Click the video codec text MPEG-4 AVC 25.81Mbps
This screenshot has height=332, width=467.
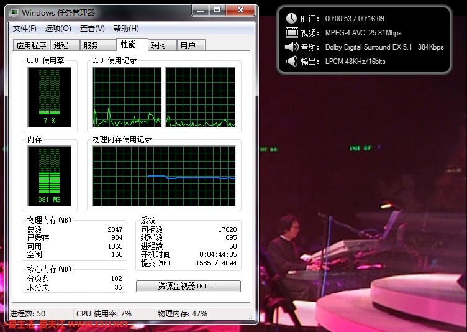click(x=363, y=33)
